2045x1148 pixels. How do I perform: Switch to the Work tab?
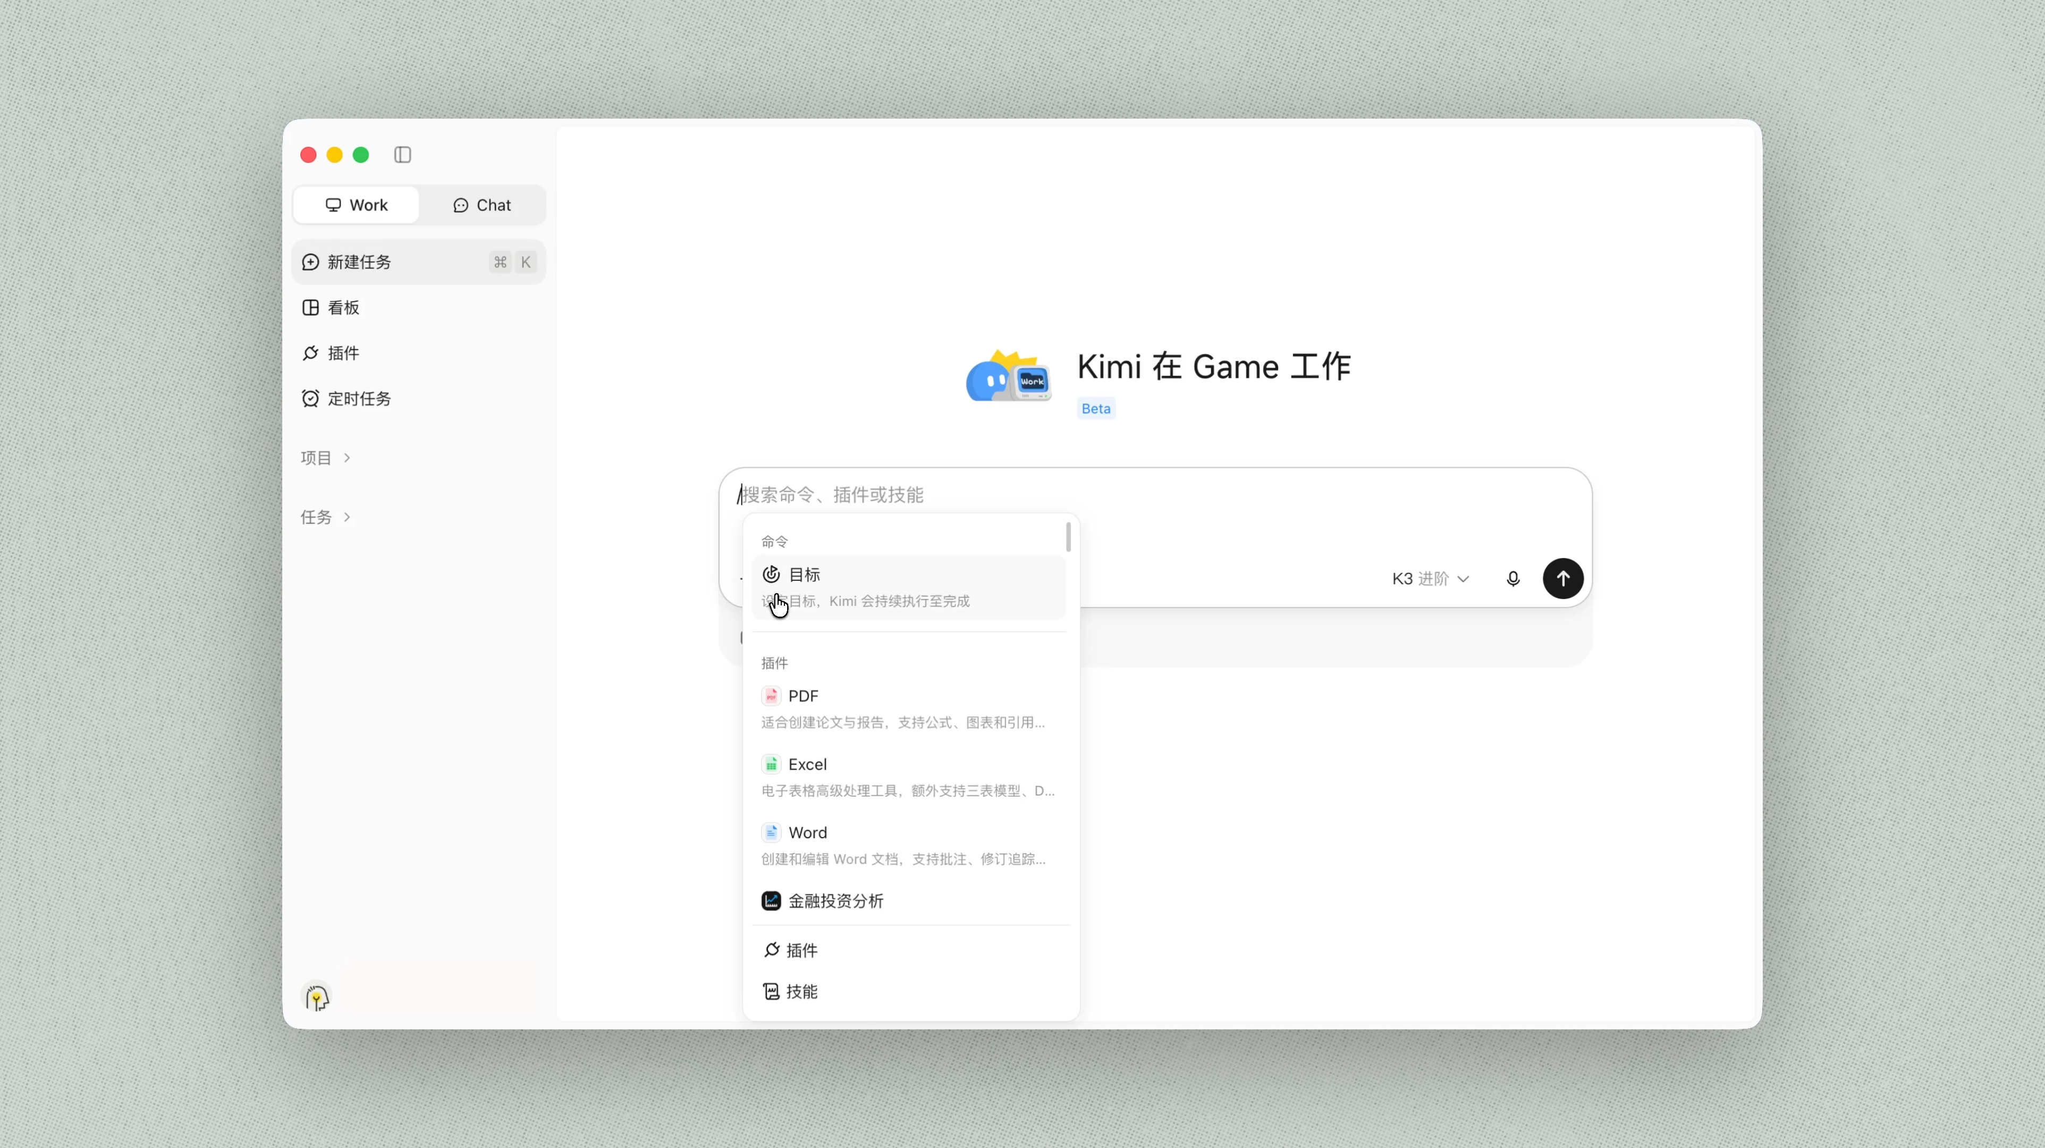pyautogui.click(x=357, y=205)
